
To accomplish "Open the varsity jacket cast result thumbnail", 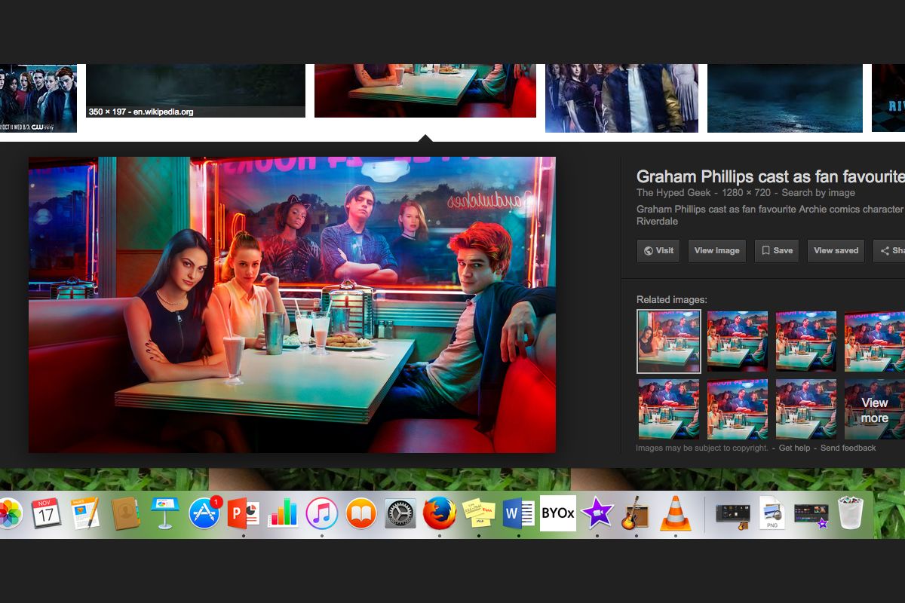I will [x=621, y=98].
